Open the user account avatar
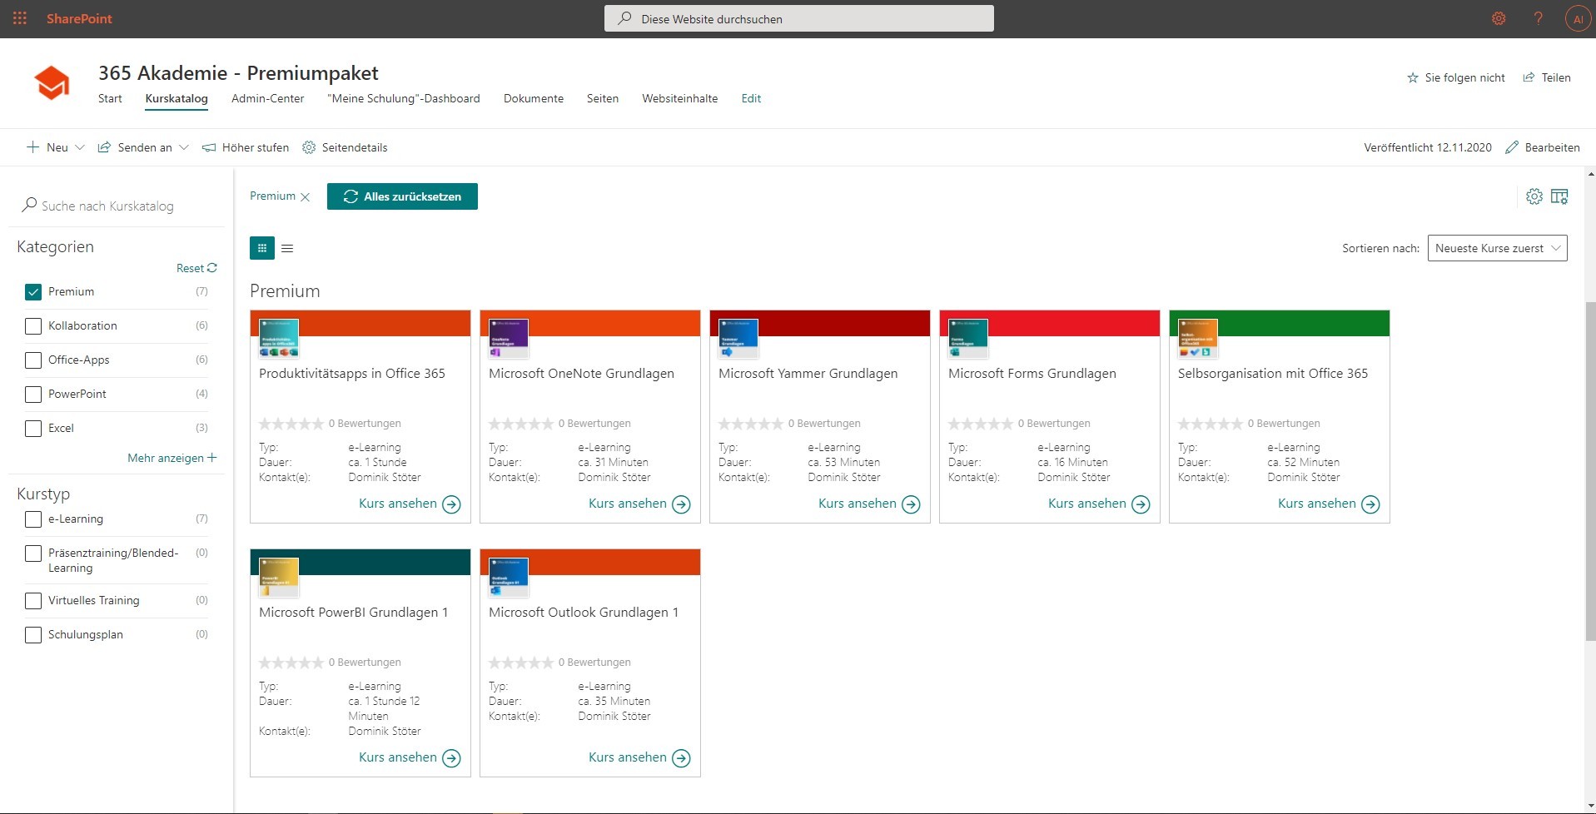Screen dimensions: 1596x814 [1578, 18]
